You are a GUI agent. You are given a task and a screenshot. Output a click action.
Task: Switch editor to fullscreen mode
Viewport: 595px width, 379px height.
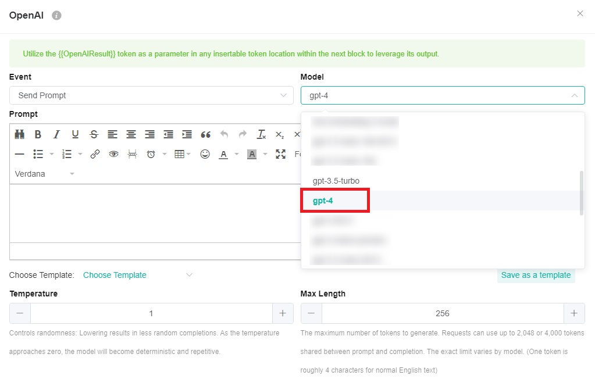pos(280,154)
